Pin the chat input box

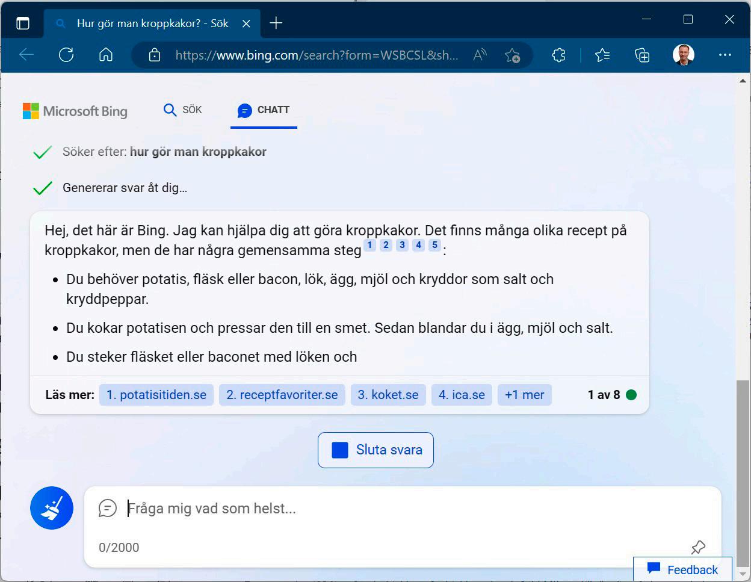[x=698, y=547]
